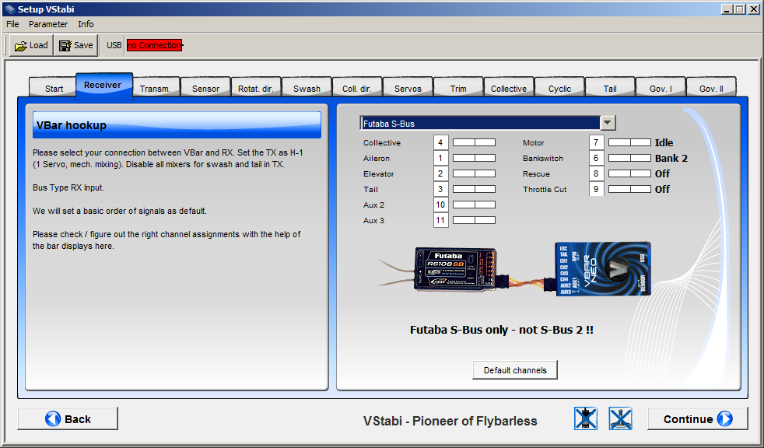764x448 pixels.
Task: Click the Setup VStabi title bar icon
Action: pos(9,9)
